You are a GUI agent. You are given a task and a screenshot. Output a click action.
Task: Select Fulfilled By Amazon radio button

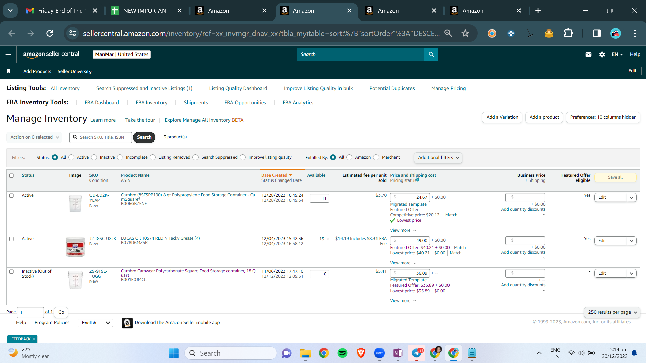click(x=349, y=157)
